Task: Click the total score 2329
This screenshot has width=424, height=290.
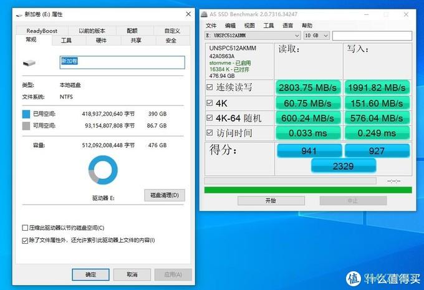Action: tap(344, 165)
